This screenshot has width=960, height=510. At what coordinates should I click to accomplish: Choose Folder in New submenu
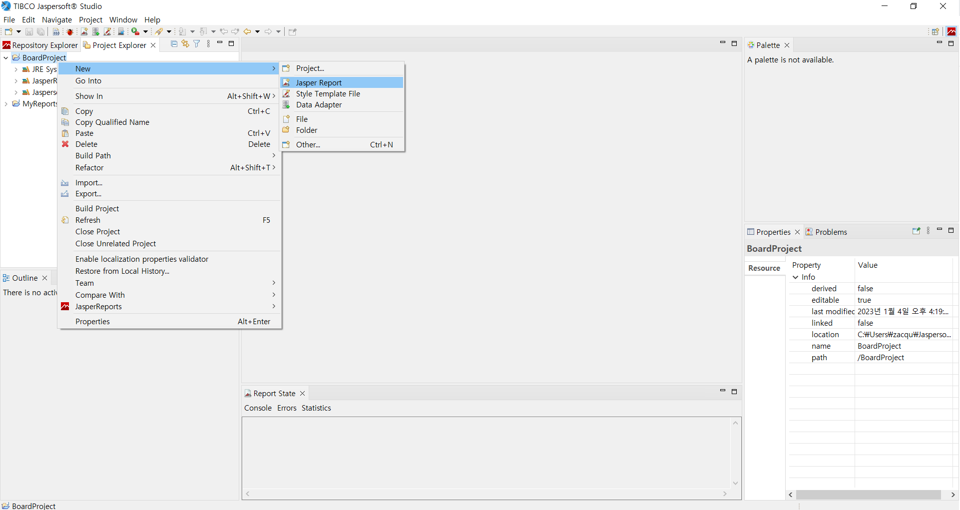pyautogui.click(x=342, y=130)
